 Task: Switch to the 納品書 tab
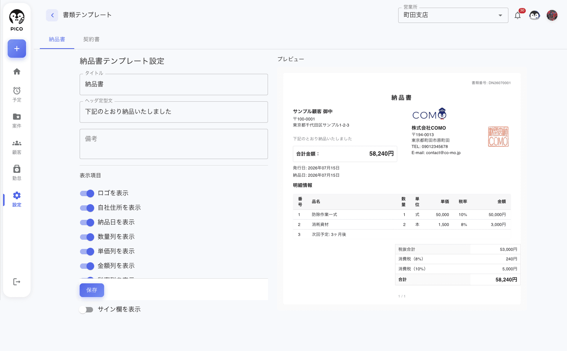tap(57, 39)
